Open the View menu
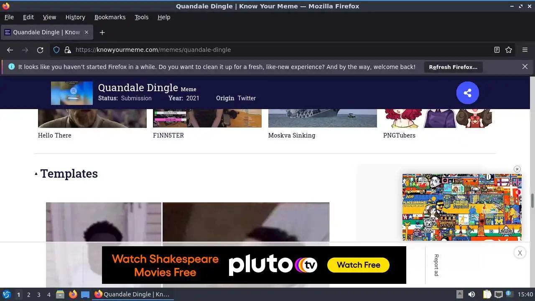This screenshot has height=301, width=535. point(49,17)
